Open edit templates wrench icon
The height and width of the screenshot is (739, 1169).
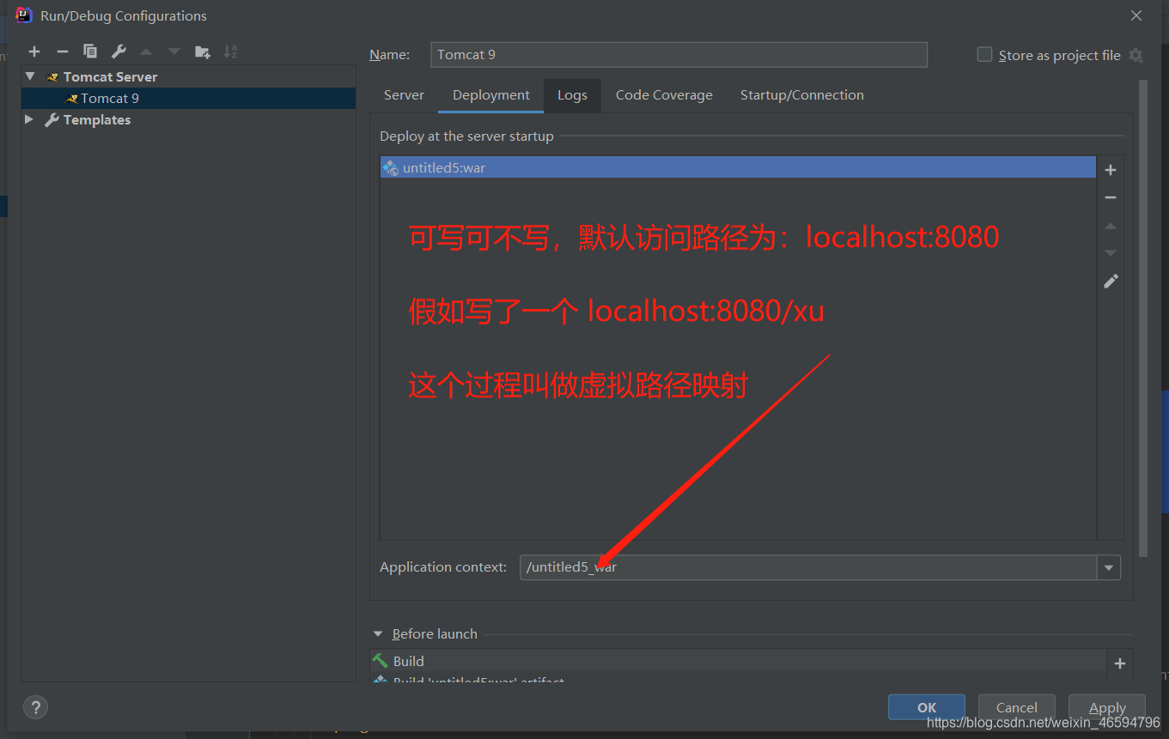pos(119,51)
